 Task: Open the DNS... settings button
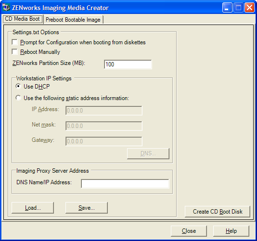pos(148,153)
